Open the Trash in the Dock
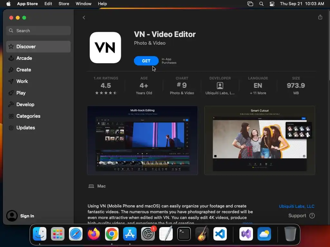The height and width of the screenshot is (247, 330). point(290,234)
